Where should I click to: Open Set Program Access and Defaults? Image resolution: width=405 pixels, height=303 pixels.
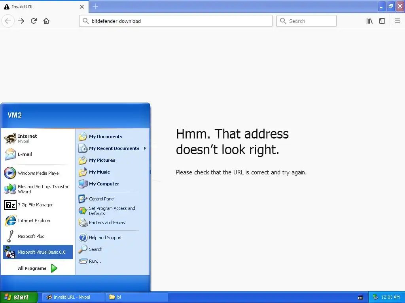click(x=113, y=211)
